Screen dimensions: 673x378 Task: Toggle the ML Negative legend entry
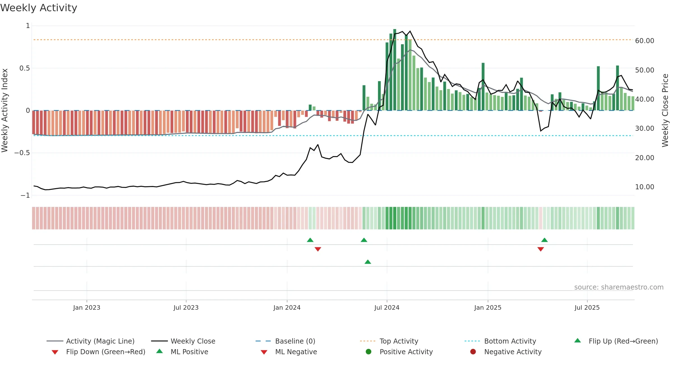(x=289, y=352)
